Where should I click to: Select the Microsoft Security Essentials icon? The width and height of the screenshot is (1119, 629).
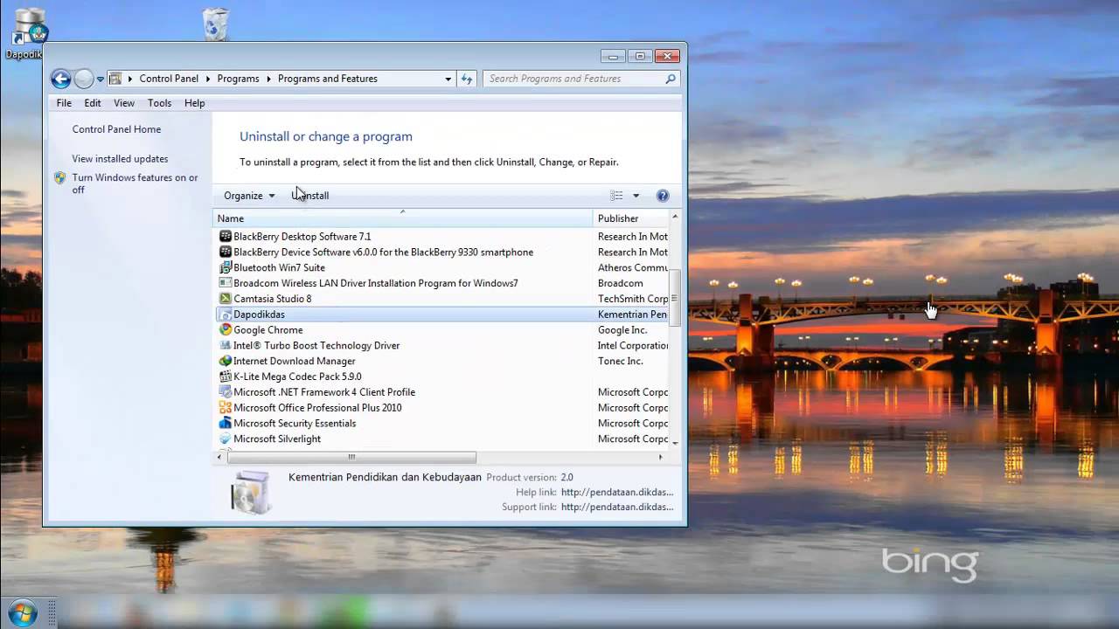pos(226,424)
